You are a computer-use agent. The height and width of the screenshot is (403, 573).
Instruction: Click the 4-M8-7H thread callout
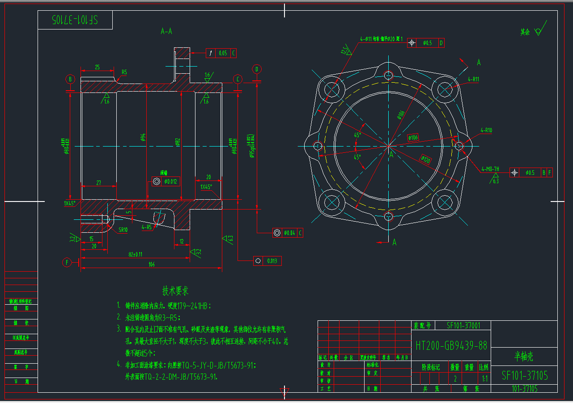(x=490, y=169)
